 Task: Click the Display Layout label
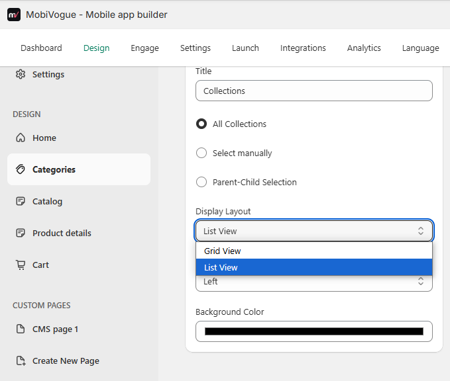pyautogui.click(x=223, y=212)
